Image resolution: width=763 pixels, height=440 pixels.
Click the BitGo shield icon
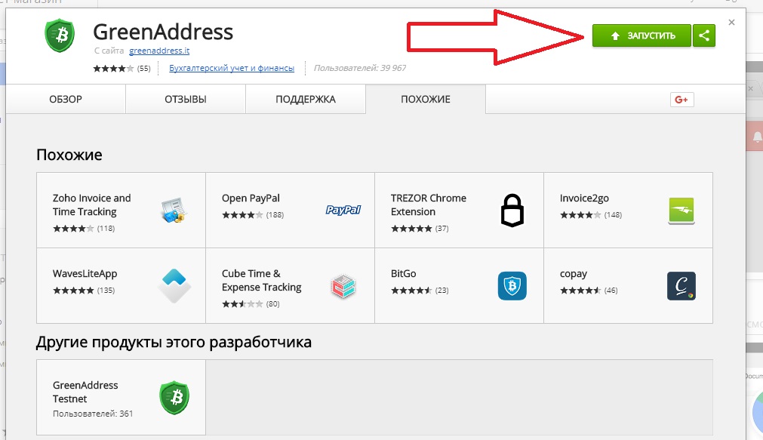512,286
